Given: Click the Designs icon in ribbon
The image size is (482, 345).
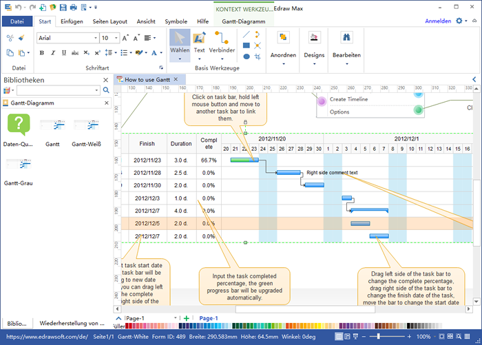Looking at the screenshot, I should pos(314,38).
